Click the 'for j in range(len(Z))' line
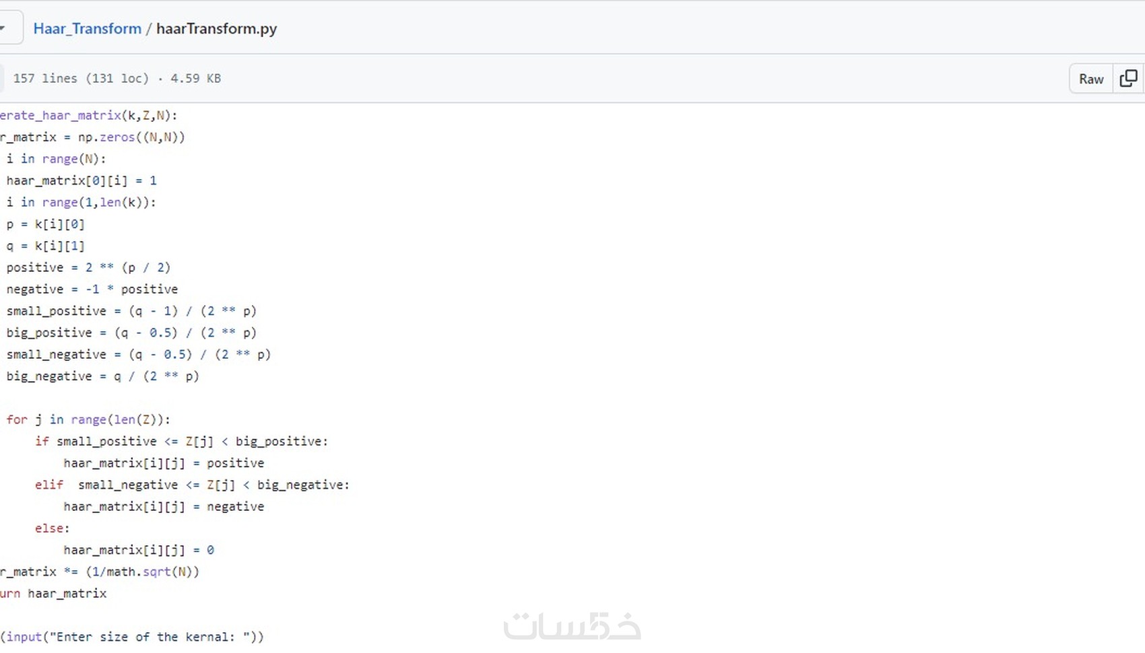Viewport: 1145px width, 653px height. 88,419
